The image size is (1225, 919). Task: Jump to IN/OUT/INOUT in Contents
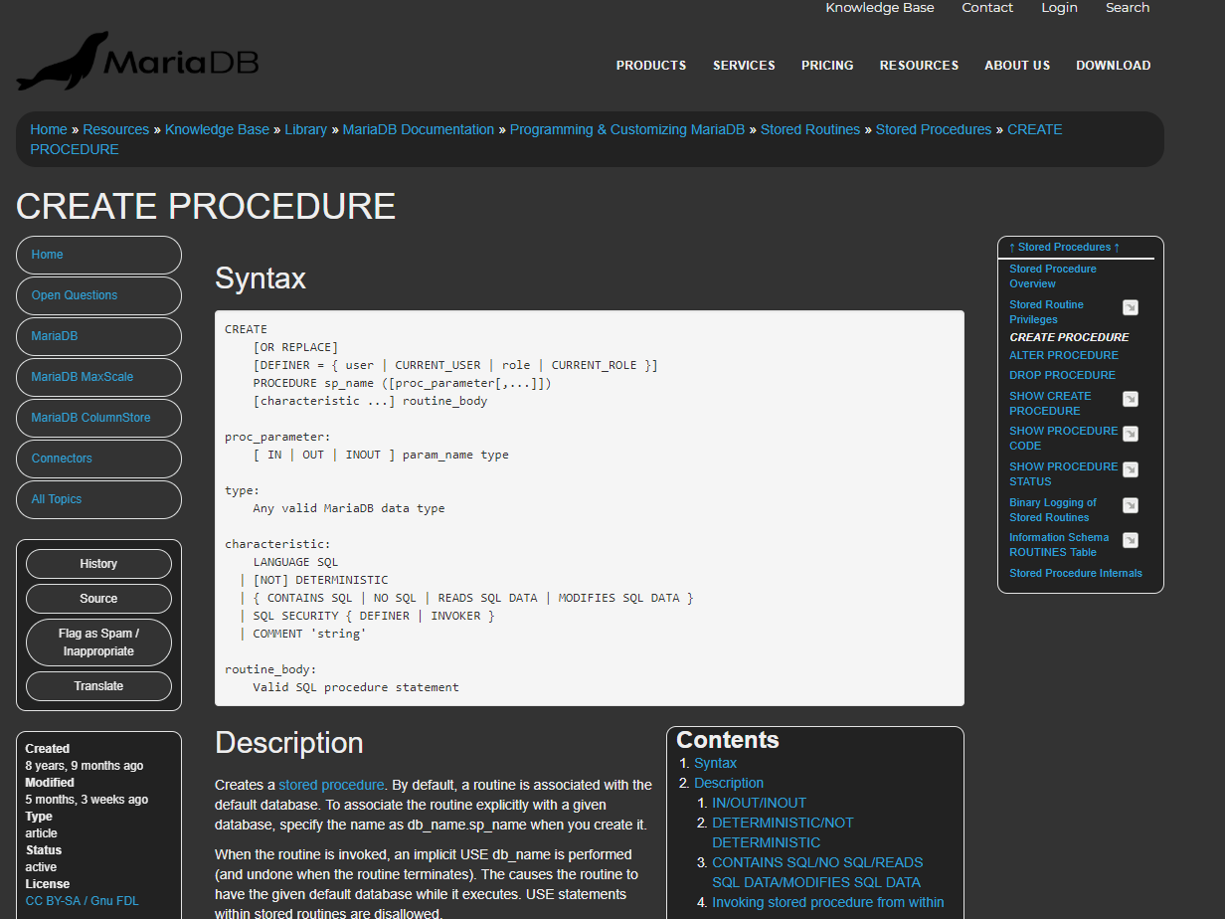[x=759, y=803]
